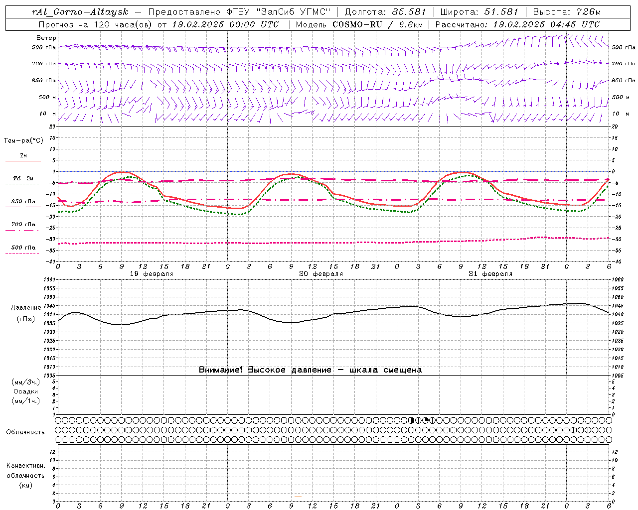Click the station title rAl_Gorno-Altaysk

[80, 12]
